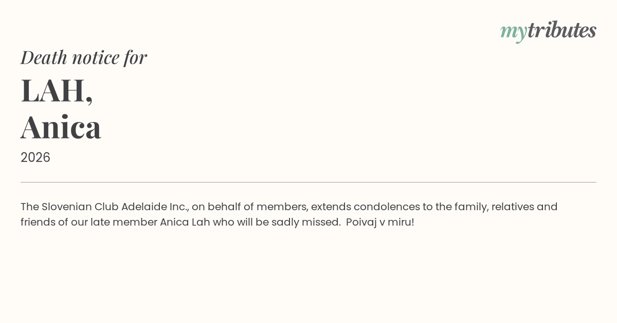The image size is (617, 323).
Task: Click the horizontal divider line
Action: 308,182
